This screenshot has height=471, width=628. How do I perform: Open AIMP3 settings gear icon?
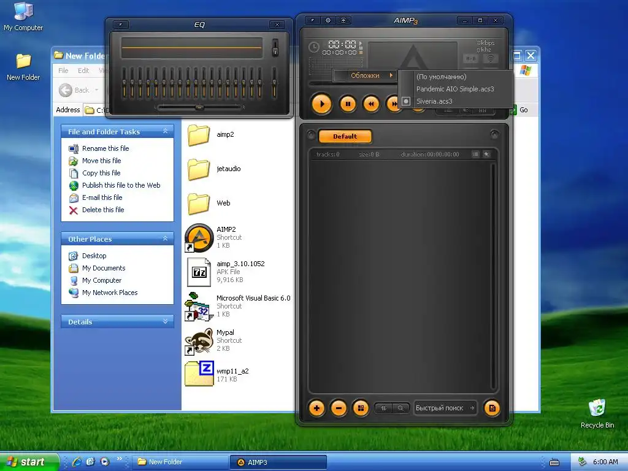[x=328, y=20]
